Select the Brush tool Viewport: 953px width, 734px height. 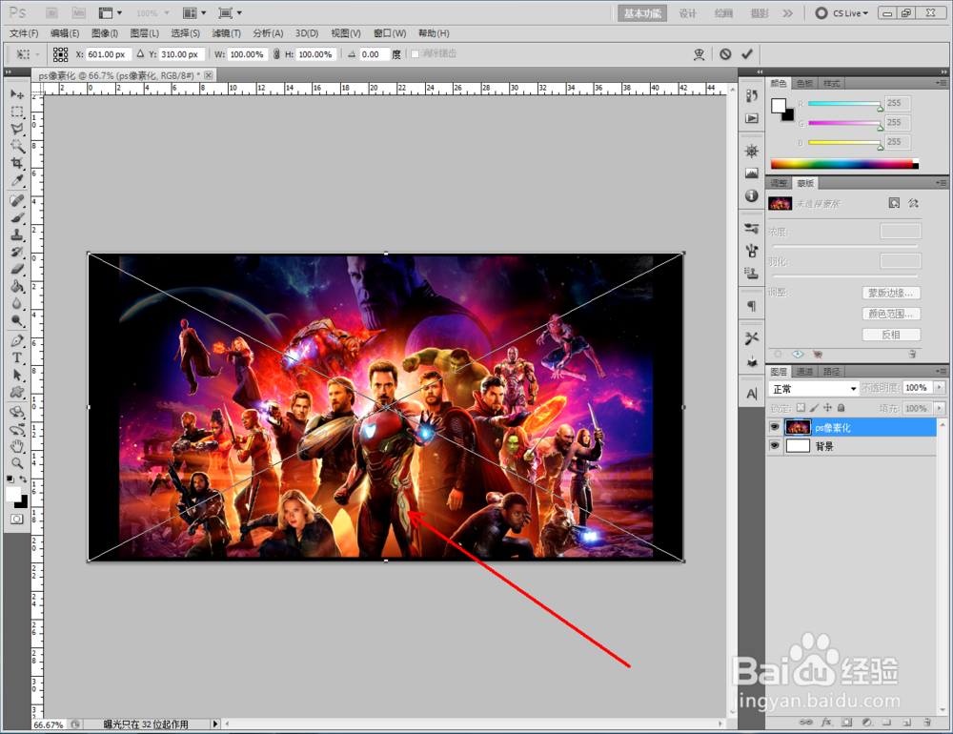click(x=17, y=217)
